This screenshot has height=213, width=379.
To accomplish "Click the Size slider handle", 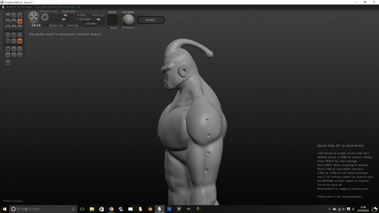I will coord(65,15).
